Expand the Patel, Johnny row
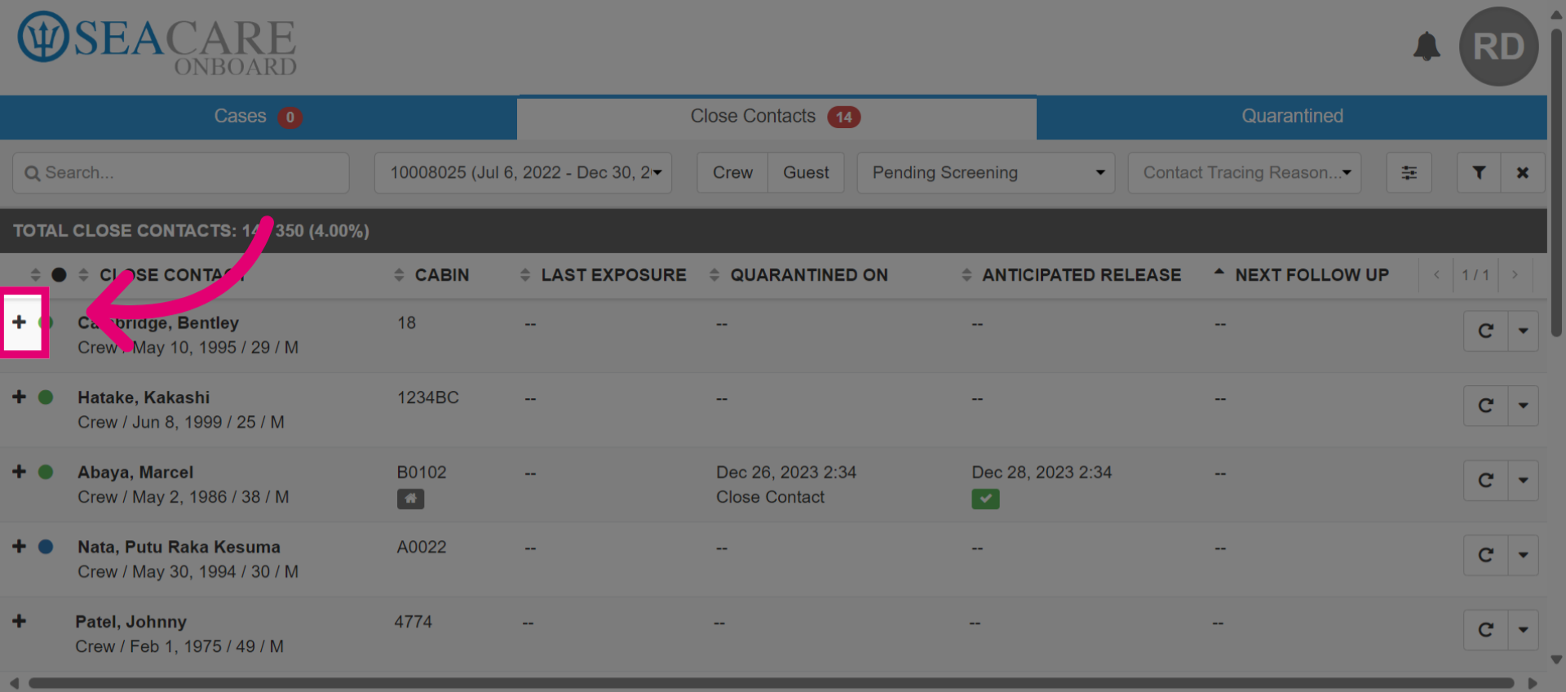 [20, 622]
